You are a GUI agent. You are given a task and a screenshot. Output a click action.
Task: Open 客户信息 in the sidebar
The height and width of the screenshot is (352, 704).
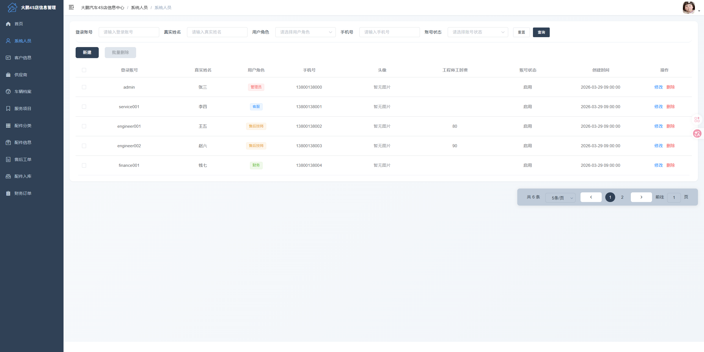32,58
